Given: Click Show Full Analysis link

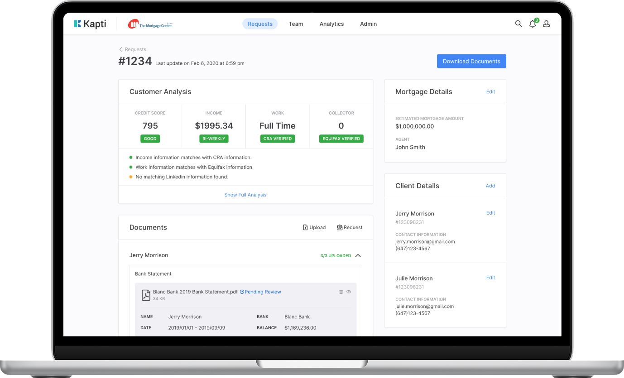Looking at the screenshot, I should point(245,195).
